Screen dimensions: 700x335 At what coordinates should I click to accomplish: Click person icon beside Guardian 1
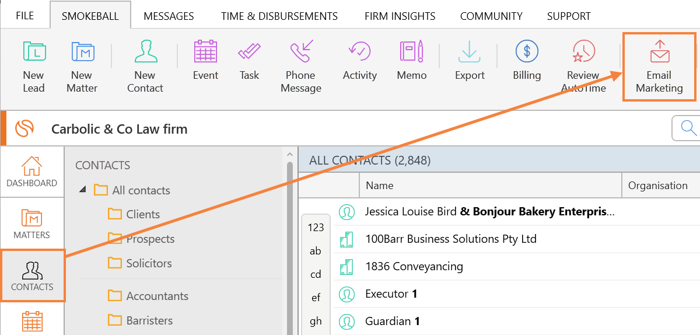point(347,322)
